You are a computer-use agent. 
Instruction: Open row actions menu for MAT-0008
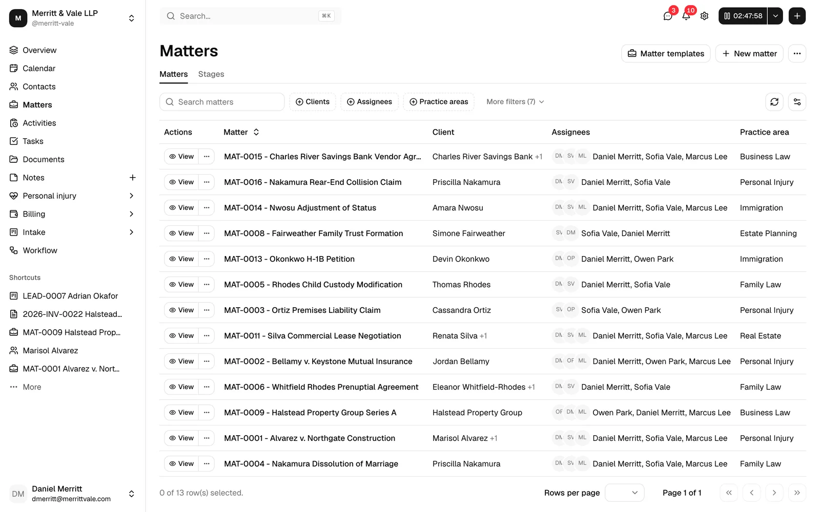pyautogui.click(x=207, y=233)
